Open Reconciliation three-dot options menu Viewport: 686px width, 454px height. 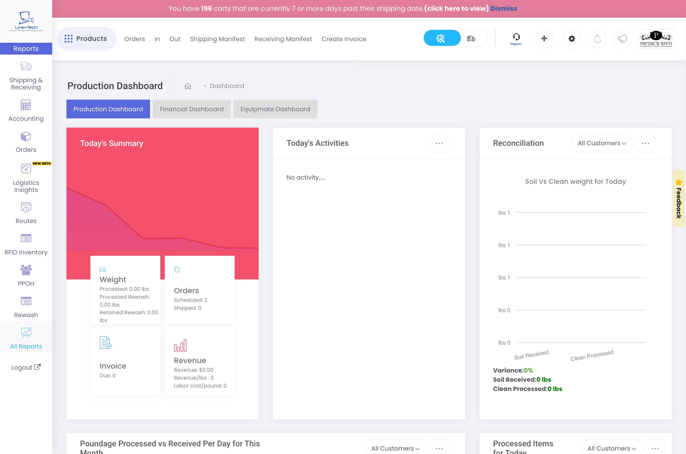point(645,143)
